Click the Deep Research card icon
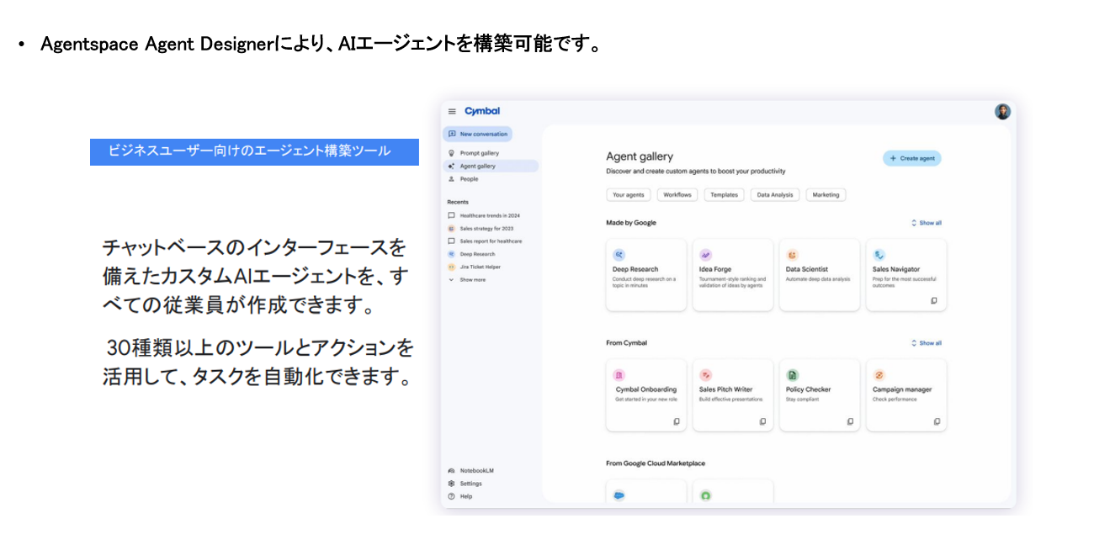Image resolution: width=1094 pixels, height=545 pixels. [619, 254]
